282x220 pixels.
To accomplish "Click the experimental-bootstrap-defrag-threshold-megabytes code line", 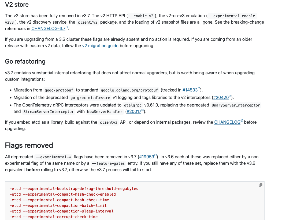I will tap(74, 189).
